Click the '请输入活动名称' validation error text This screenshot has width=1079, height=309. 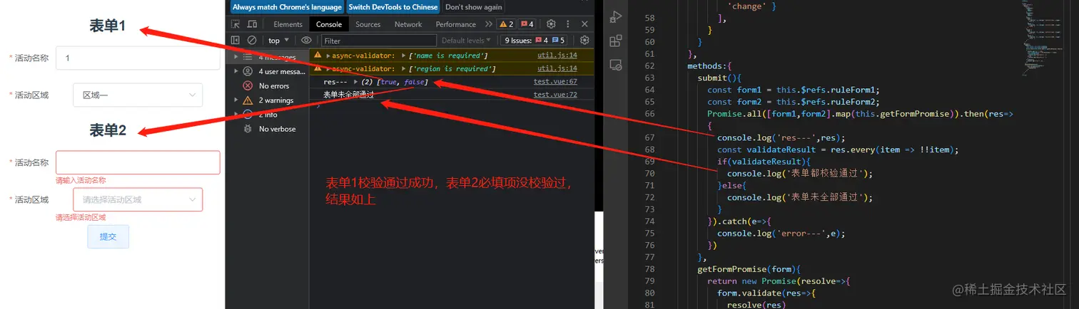(81, 181)
